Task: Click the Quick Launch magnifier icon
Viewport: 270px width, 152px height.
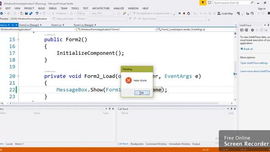Action: click(x=252, y=3)
